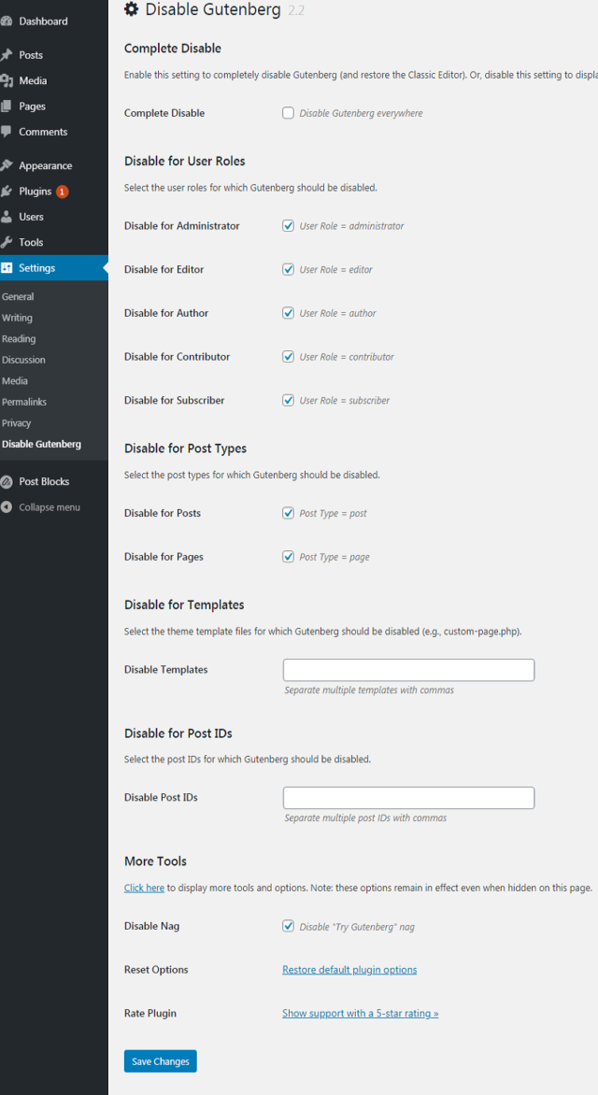Click Show support with a 5-star rating link
598x1095 pixels.
pyautogui.click(x=361, y=1013)
